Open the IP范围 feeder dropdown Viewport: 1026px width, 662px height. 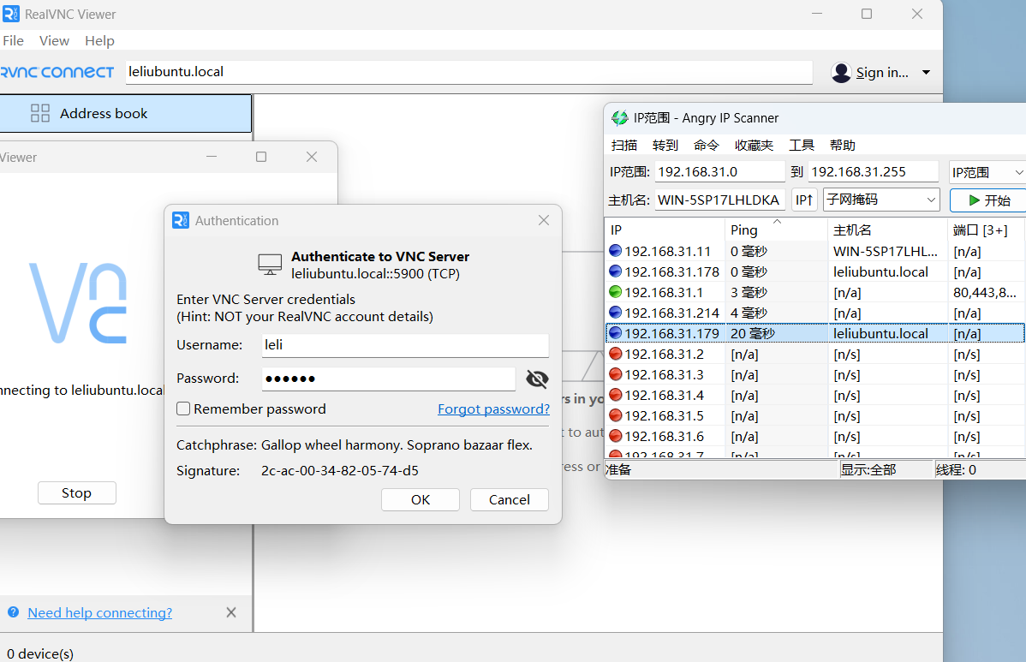(x=987, y=172)
